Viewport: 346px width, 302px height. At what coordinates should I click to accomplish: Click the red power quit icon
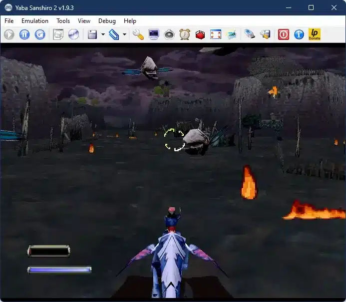pos(284,34)
